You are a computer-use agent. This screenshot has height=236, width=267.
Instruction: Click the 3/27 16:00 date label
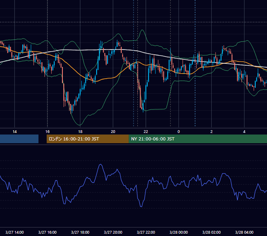(x=48, y=232)
